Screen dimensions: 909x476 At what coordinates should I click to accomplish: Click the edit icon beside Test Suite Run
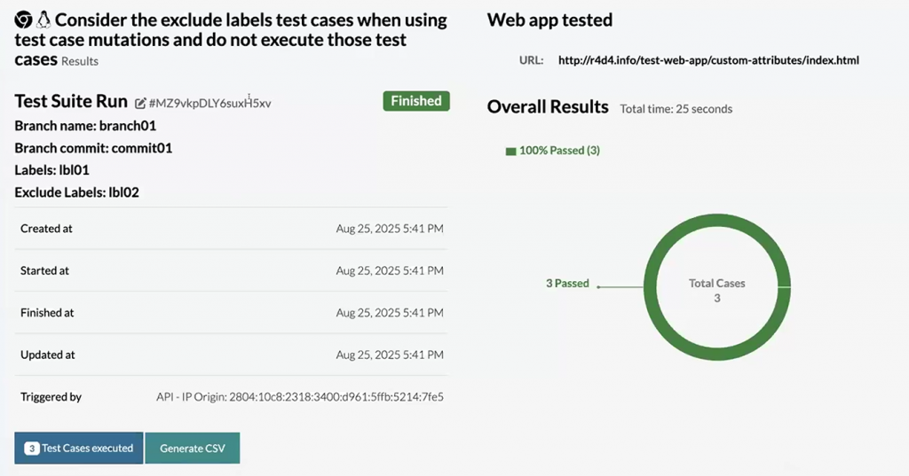coord(140,103)
